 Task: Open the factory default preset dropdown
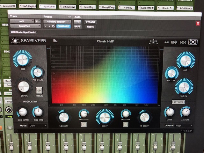[x=57, y=22]
